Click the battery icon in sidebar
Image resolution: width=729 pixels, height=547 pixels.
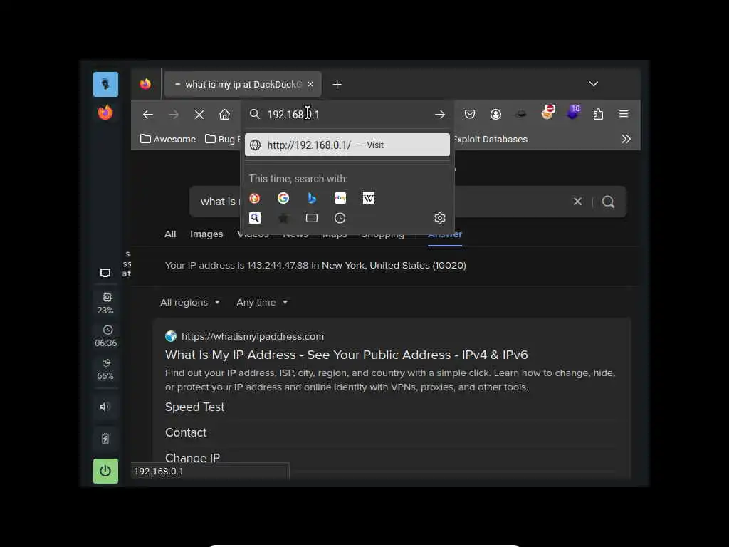(x=105, y=439)
